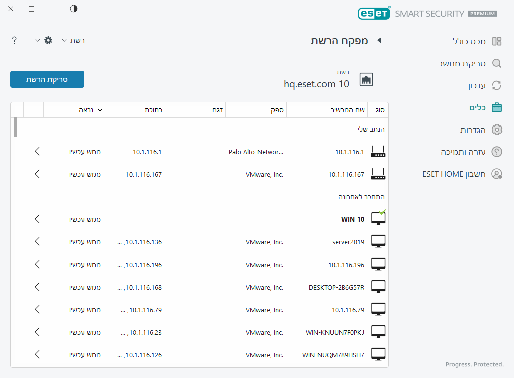Select the WIN-10 computer icon
The height and width of the screenshot is (378, 514).
[378, 219]
